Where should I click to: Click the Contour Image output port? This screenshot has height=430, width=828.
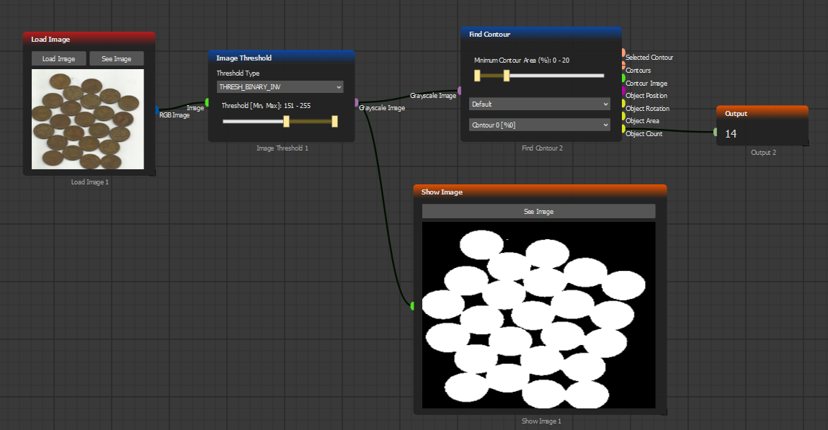click(623, 79)
